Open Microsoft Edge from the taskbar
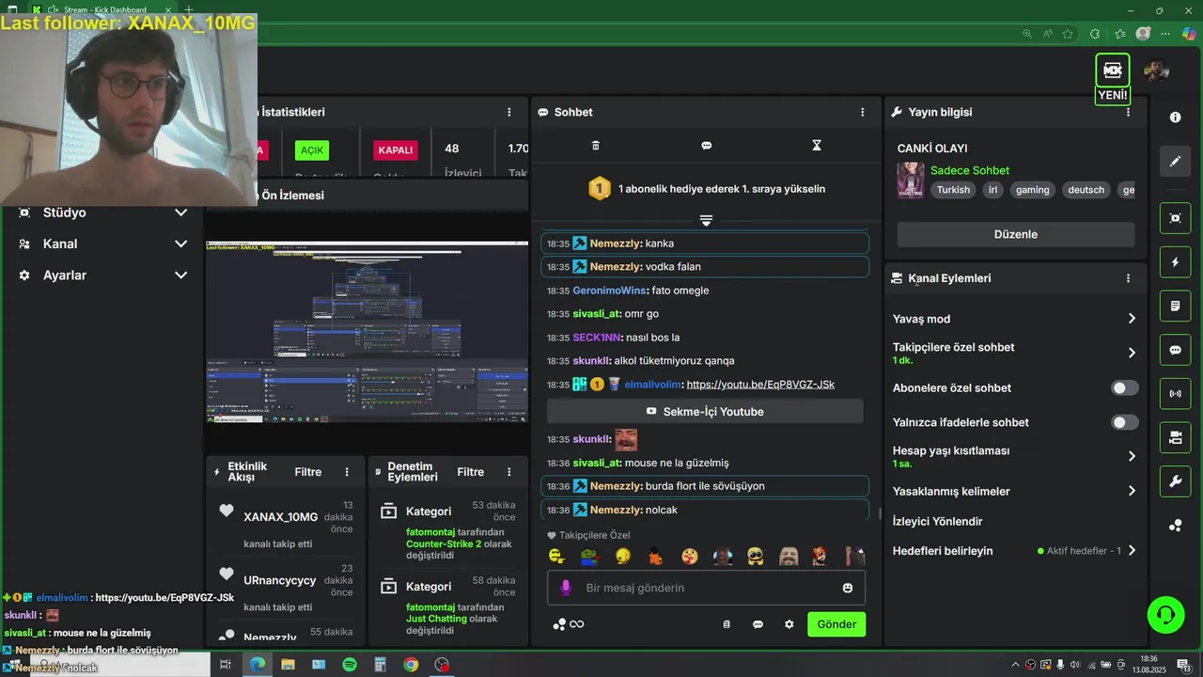The image size is (1203, 677). click(x=257, y=665)
